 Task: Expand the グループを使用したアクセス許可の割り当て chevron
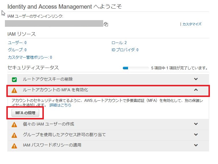196,134
